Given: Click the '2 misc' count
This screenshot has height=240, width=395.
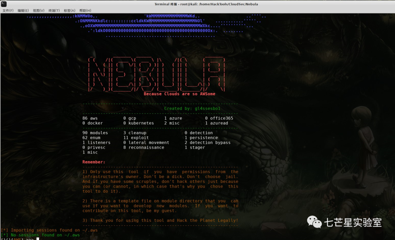Looking at the screenshot, I should (172, 123).
